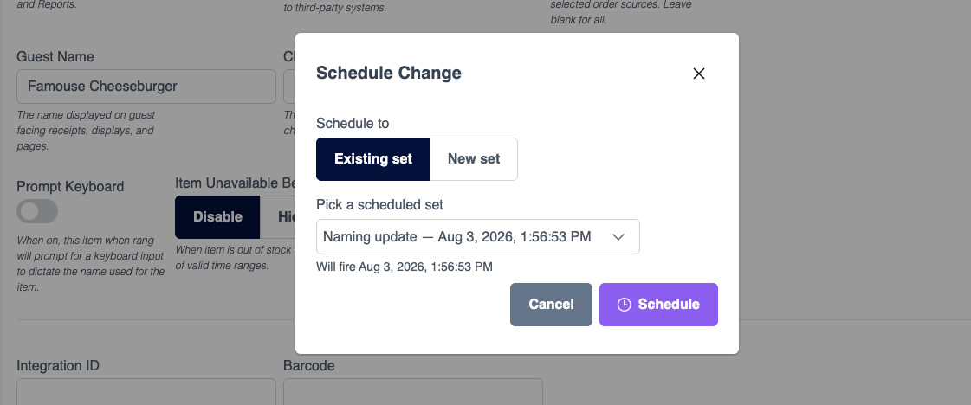The height and width of the screenshot is (405, 971).
Task: Confirm with the purple Schedule button text
Action: [x=669, y=305]
